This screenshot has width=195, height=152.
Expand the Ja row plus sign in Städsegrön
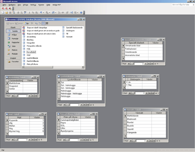(x=127, y=82)
